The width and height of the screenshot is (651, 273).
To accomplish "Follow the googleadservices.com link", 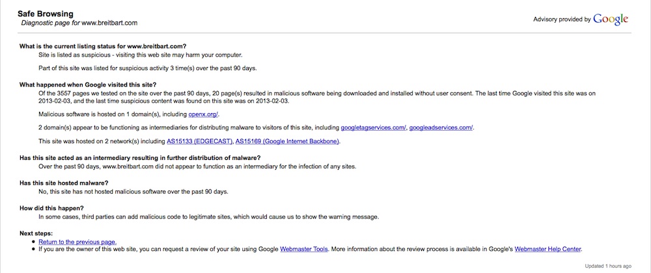I will [442, 127].
